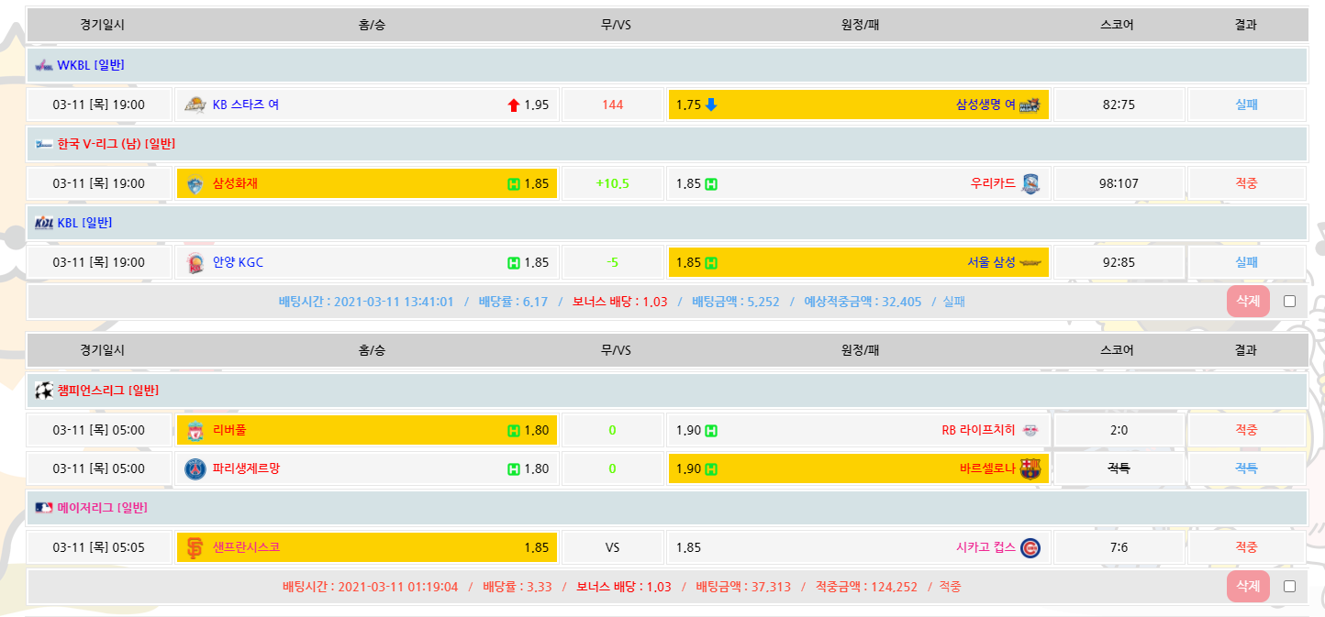
Task: Tick the checkbox for the failed 5,252 bet
Action: pos(1289,302)
